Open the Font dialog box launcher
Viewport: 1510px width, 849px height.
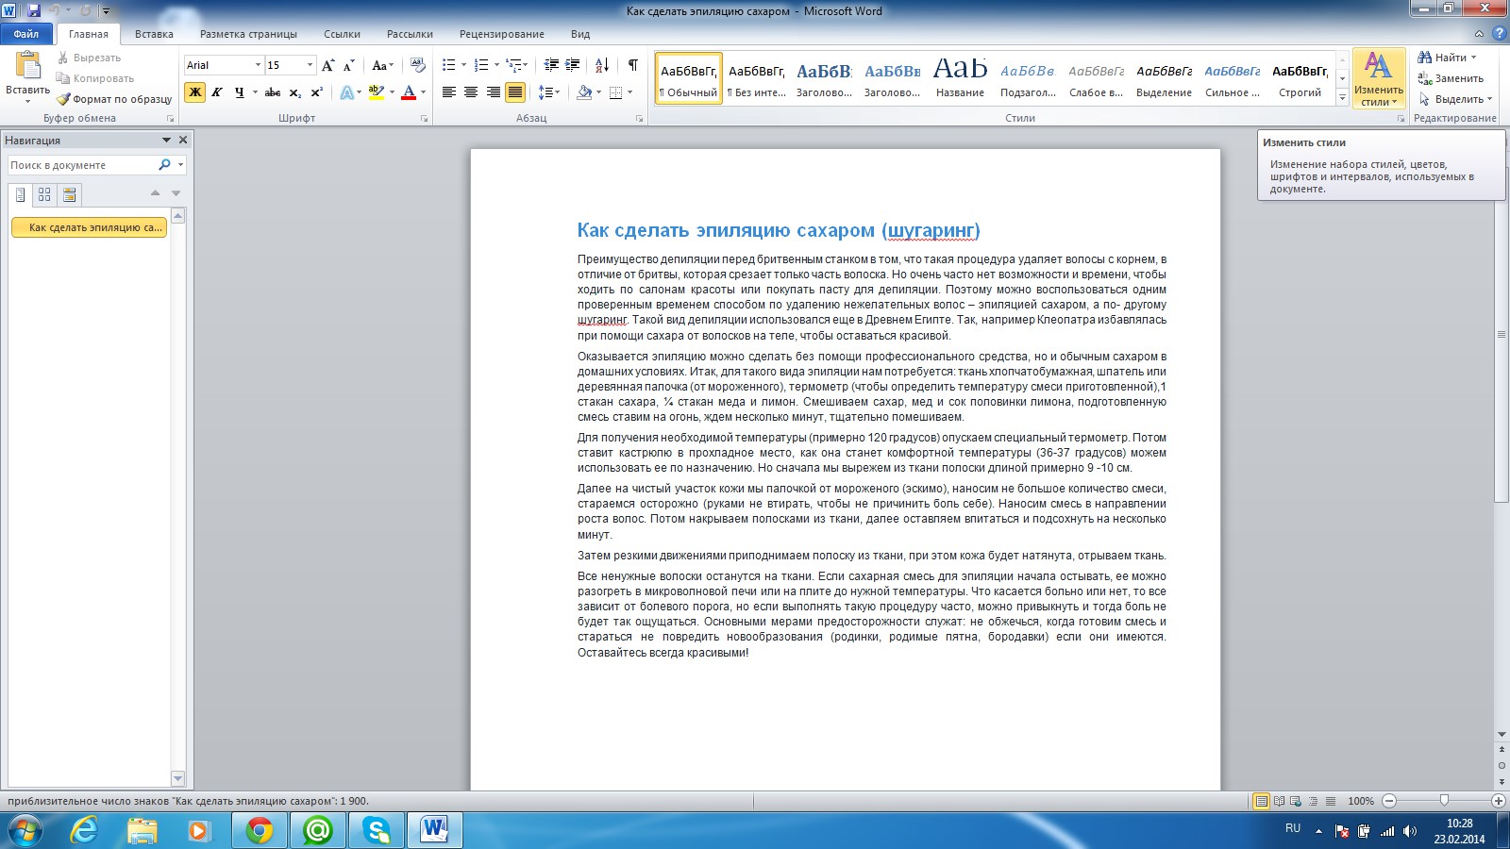pos(425,119)
